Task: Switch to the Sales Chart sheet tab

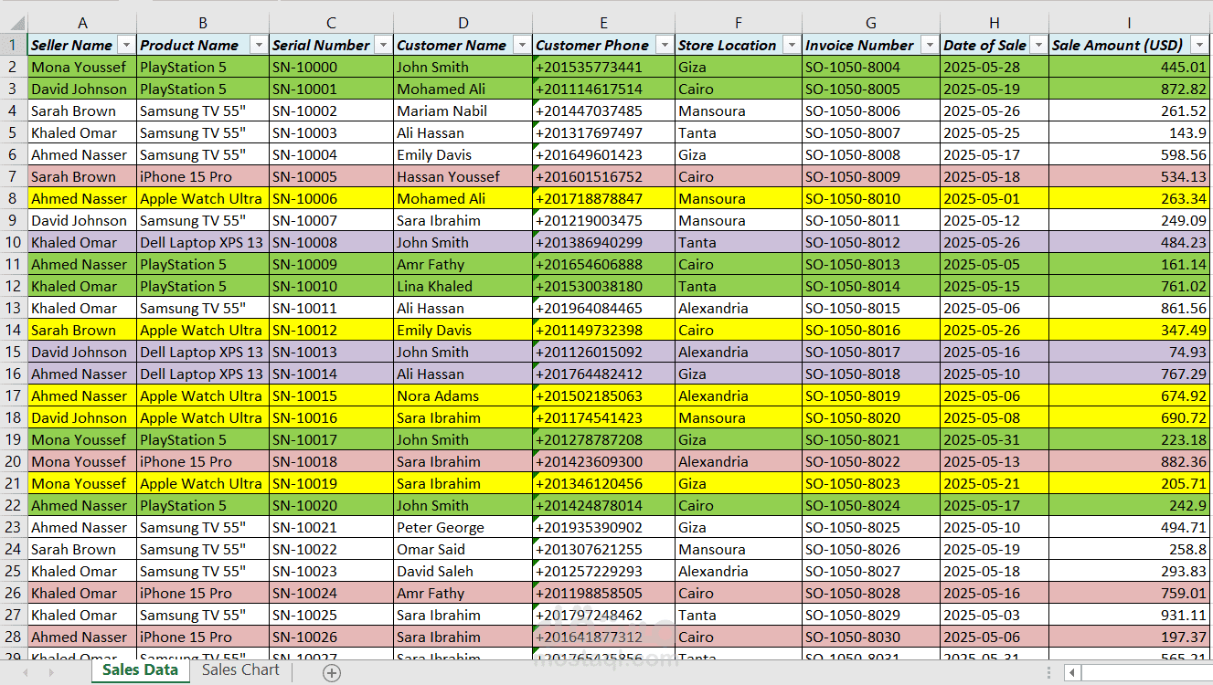Action: pyautogui.click(x=240, y=670)
